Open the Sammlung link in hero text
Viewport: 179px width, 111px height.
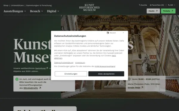[x=40, y=68]
